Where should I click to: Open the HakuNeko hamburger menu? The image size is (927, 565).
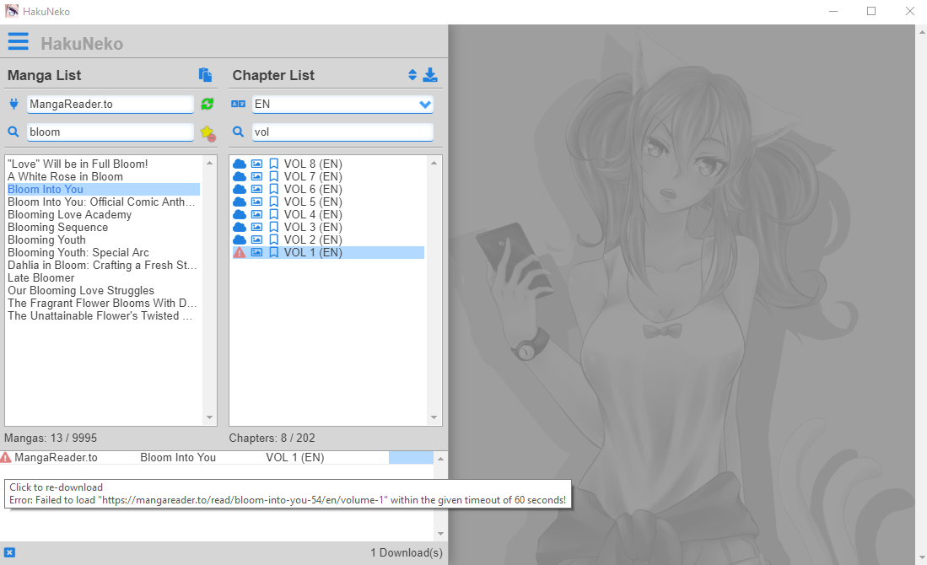tap(18, 40)
